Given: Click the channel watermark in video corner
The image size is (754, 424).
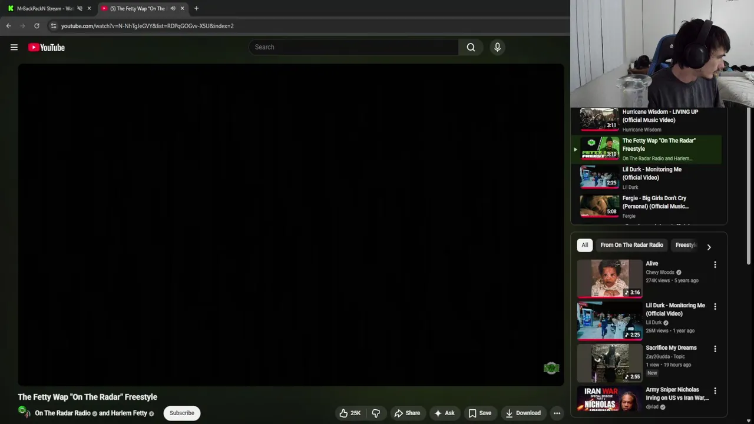Looking at the screenshot, I should (x=551, y=368).
